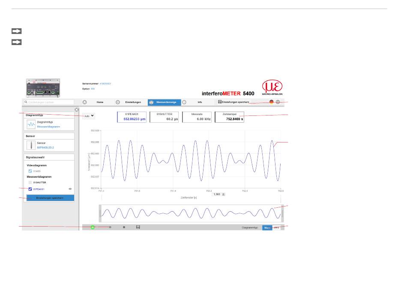
Task: Toggle the 01SHUTTER signal checkbox
Action: (30, 182)
